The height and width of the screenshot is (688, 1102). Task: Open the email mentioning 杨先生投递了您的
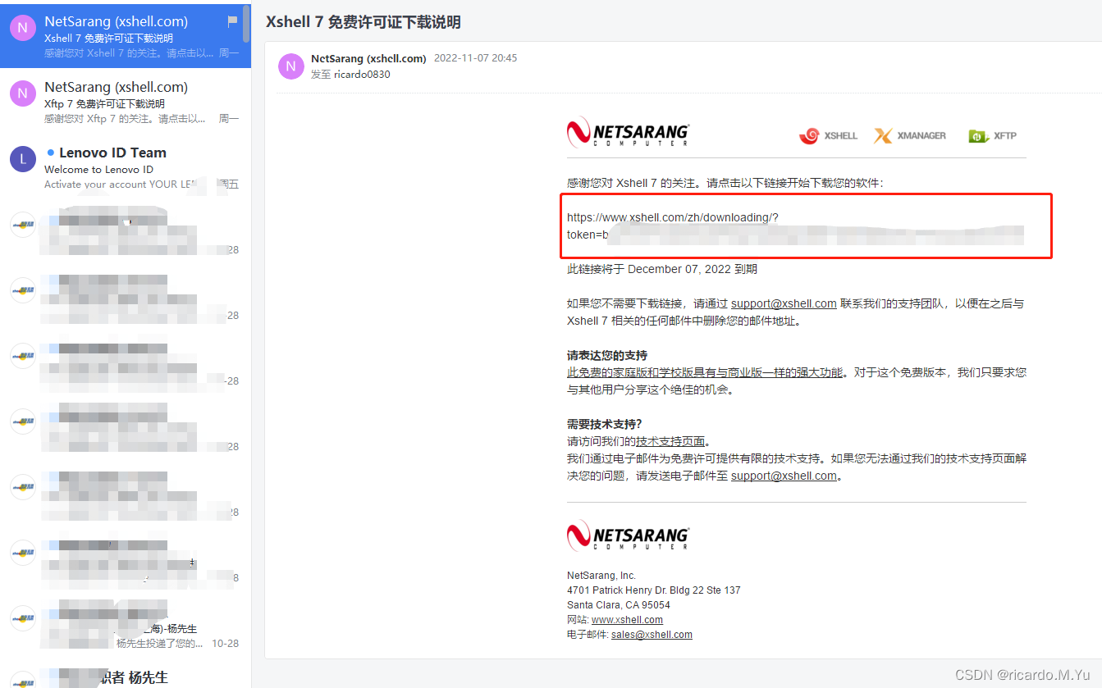(125, 626)
